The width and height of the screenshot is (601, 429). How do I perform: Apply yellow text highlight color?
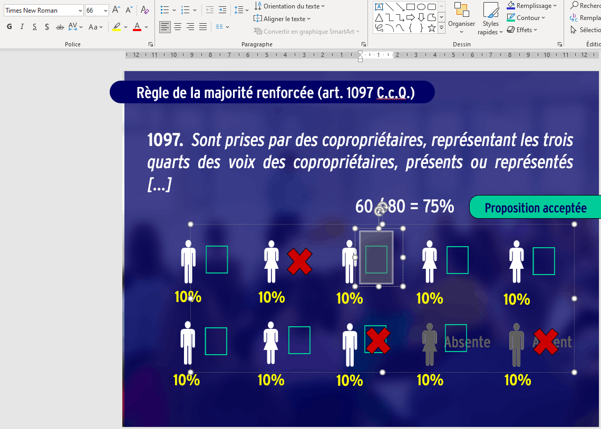click(117, 27)
